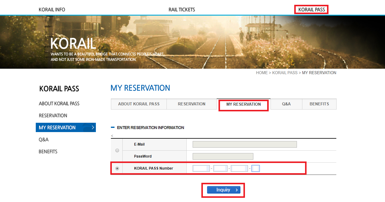This screenshot has width=385, height=202.
Task: Select RESERVATION in the left sidebar
Action: (x=53, y=116)
